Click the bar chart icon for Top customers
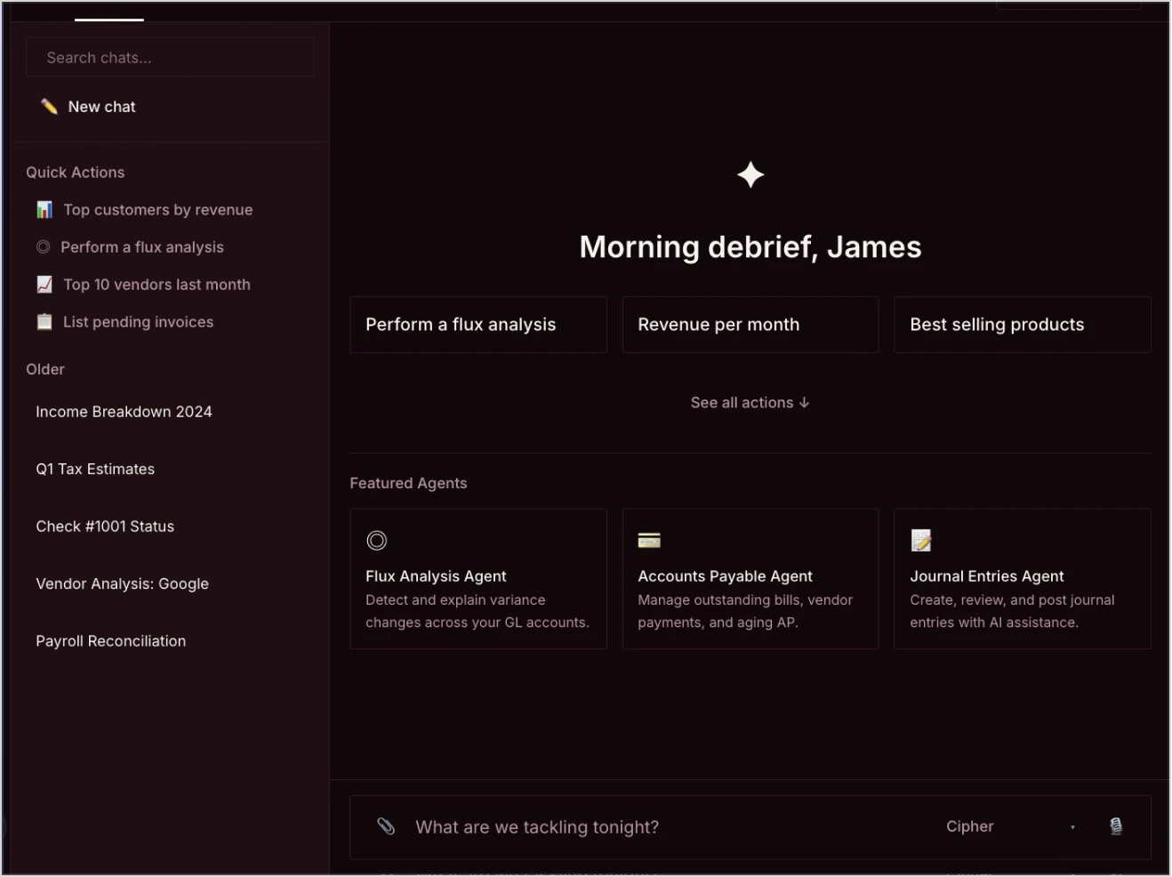 tap(44, 210)
